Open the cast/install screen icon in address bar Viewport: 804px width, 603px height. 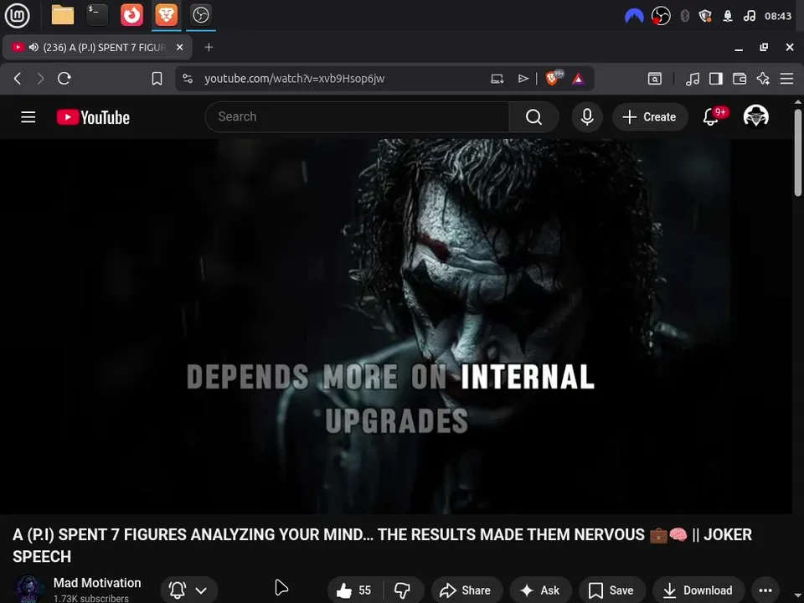[497, 79]
